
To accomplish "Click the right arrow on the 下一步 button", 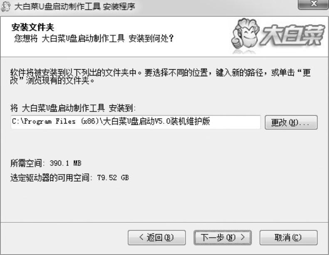I will click(243, 237).
